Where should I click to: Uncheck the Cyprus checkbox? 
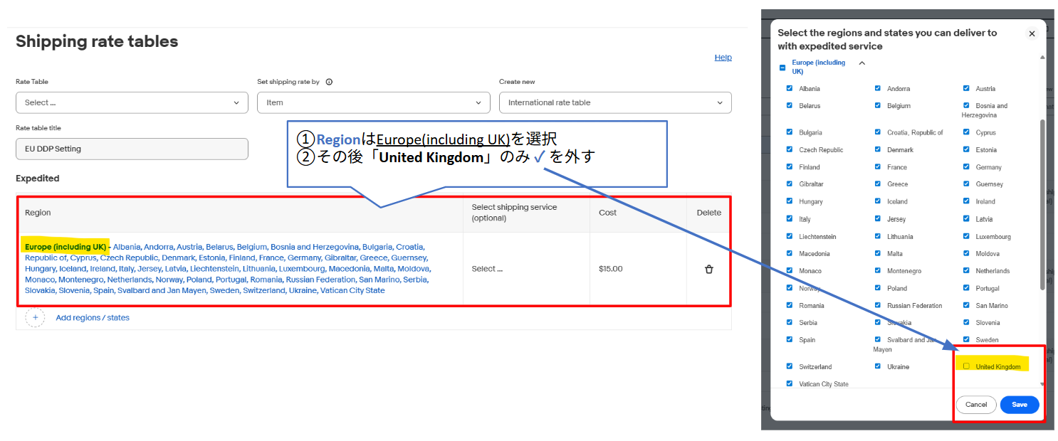pyautogui.click(x=966, y=132)
